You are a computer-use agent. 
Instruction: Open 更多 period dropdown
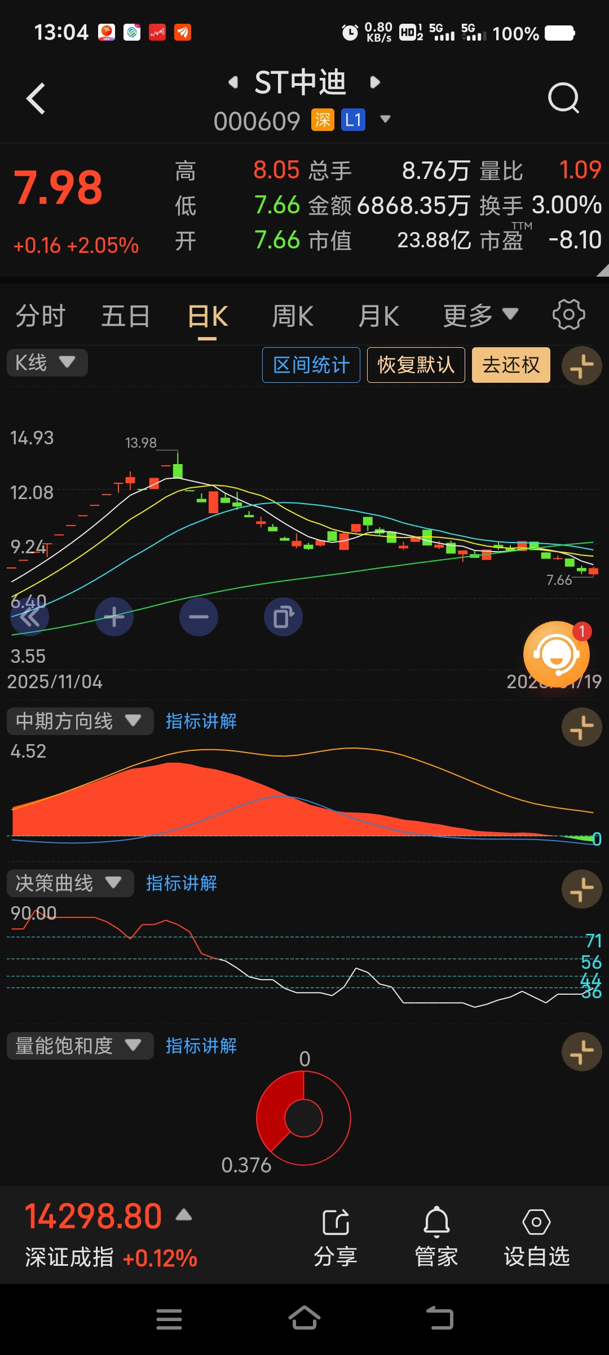point(480,316)
